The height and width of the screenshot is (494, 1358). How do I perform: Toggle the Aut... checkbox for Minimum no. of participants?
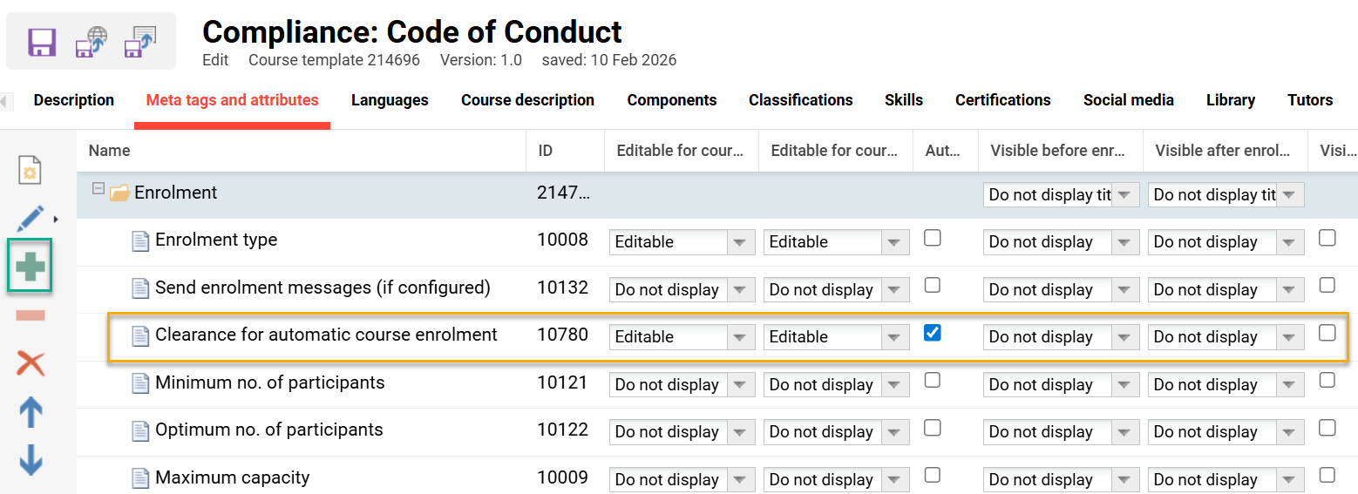933,380
